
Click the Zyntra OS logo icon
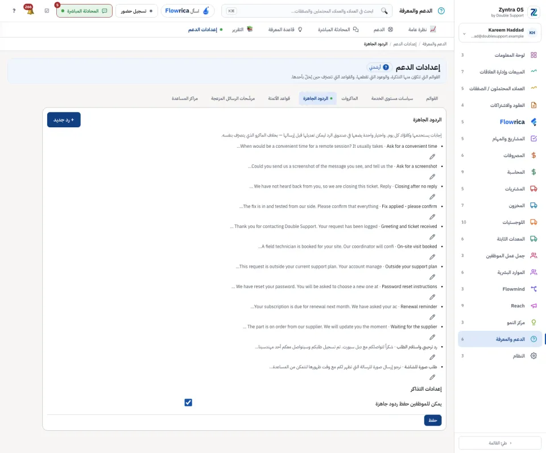[x=533, y=12]
